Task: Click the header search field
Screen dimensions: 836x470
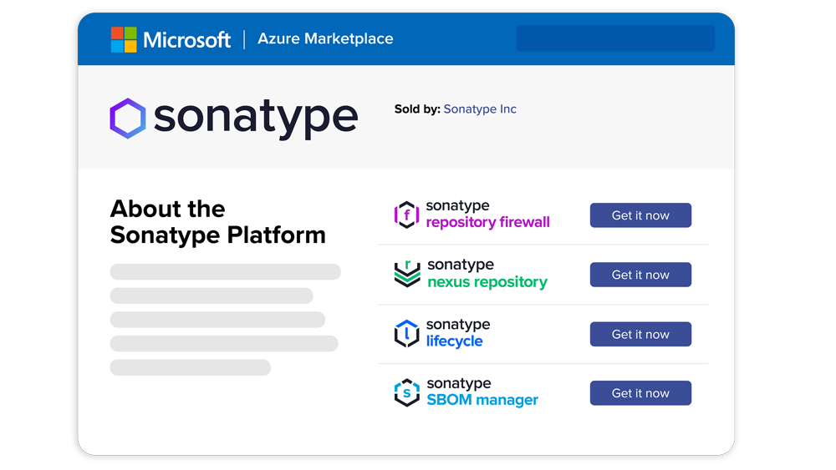Action: pyautogui.click(x=614, y=38)
